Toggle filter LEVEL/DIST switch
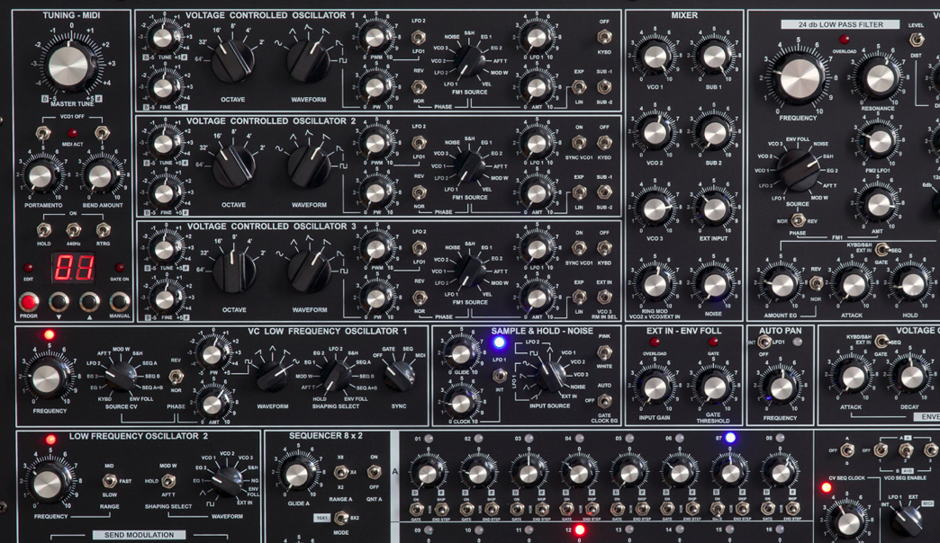This screenshot has width=940, height=543. [916, 40]
